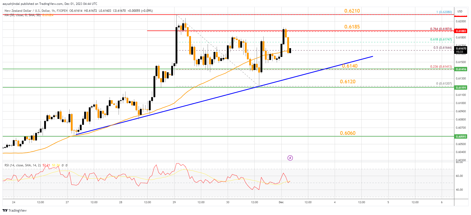Click the yellow RSI value 52.74
The height and width of the screenshot is (215, 471).
click(x=56, y=165)
